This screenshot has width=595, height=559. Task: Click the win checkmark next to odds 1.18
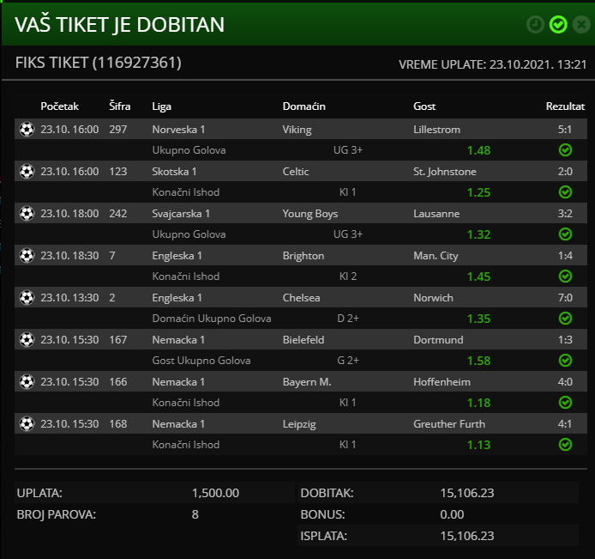coord(565,403)
